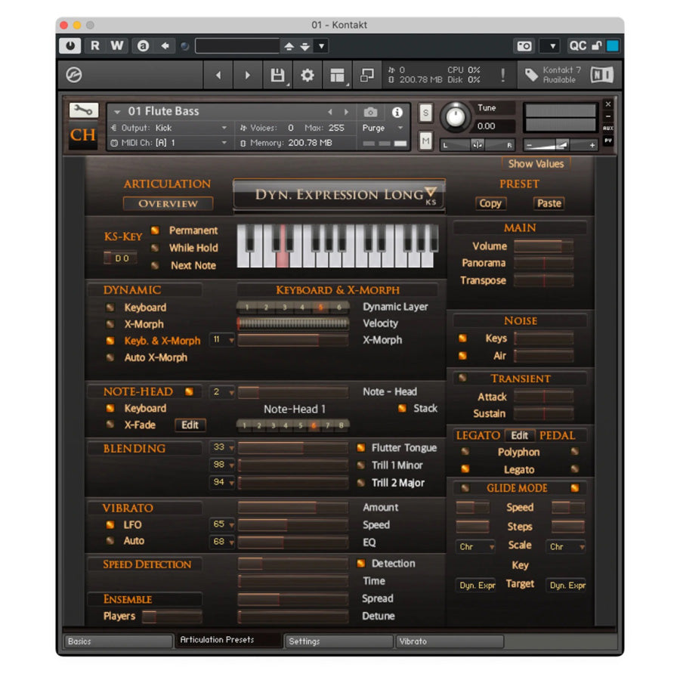Select While Hold KS-Key mode

pos(155,248)
